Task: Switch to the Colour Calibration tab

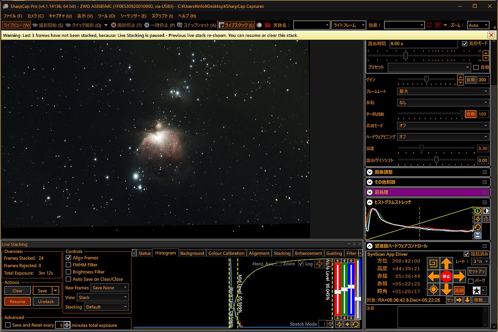Action: pyautogui.click(x=226, y=253)
